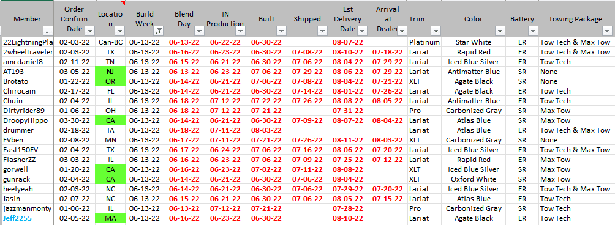Open the Arrival at Dealer filter arrow
This screenshot has height=225, width=615.
[403, 31]
